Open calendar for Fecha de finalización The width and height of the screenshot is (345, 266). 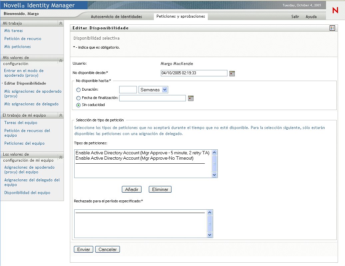pyautogui.click(x=191, y=98)
